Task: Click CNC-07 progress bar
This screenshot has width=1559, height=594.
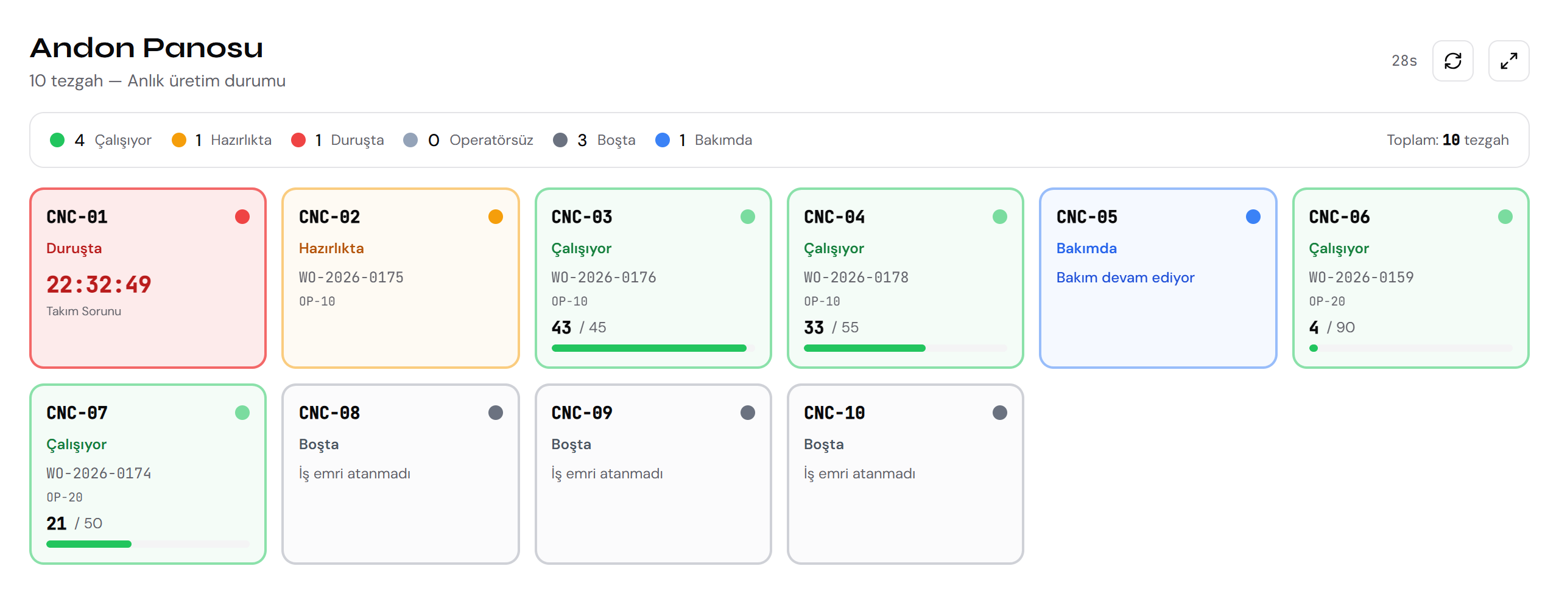Action: (148, 544)
